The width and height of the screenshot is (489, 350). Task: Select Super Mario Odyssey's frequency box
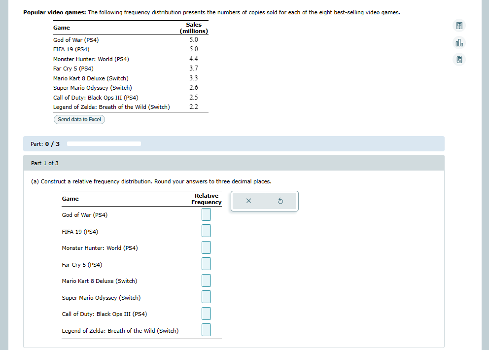point(206,296)
